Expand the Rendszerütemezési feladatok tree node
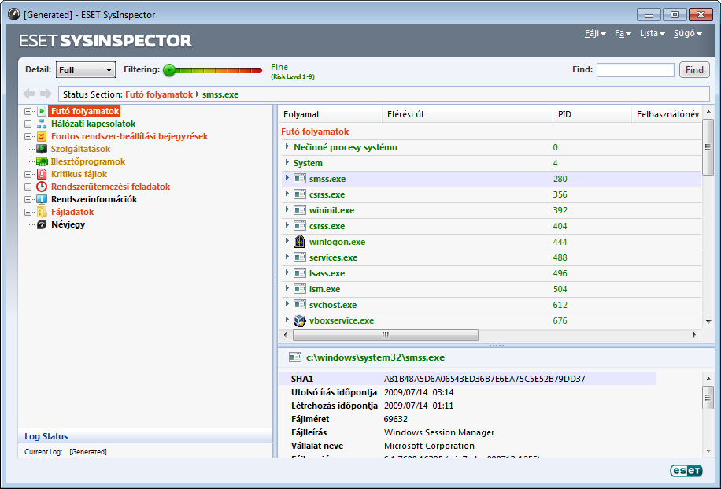The height and width of the screenshot is (489, 721). 28,187
